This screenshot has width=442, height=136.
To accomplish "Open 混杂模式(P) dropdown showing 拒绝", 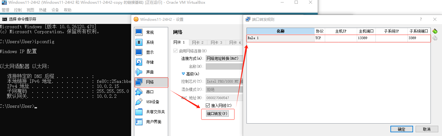I will point(224,89).
